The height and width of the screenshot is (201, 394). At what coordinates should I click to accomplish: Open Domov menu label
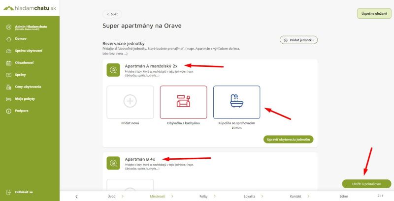[21, 39]
